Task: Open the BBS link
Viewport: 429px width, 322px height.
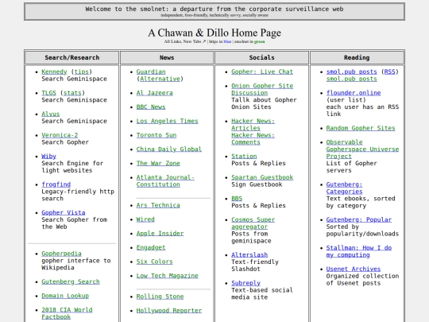Action: click(x=237, y=199)
